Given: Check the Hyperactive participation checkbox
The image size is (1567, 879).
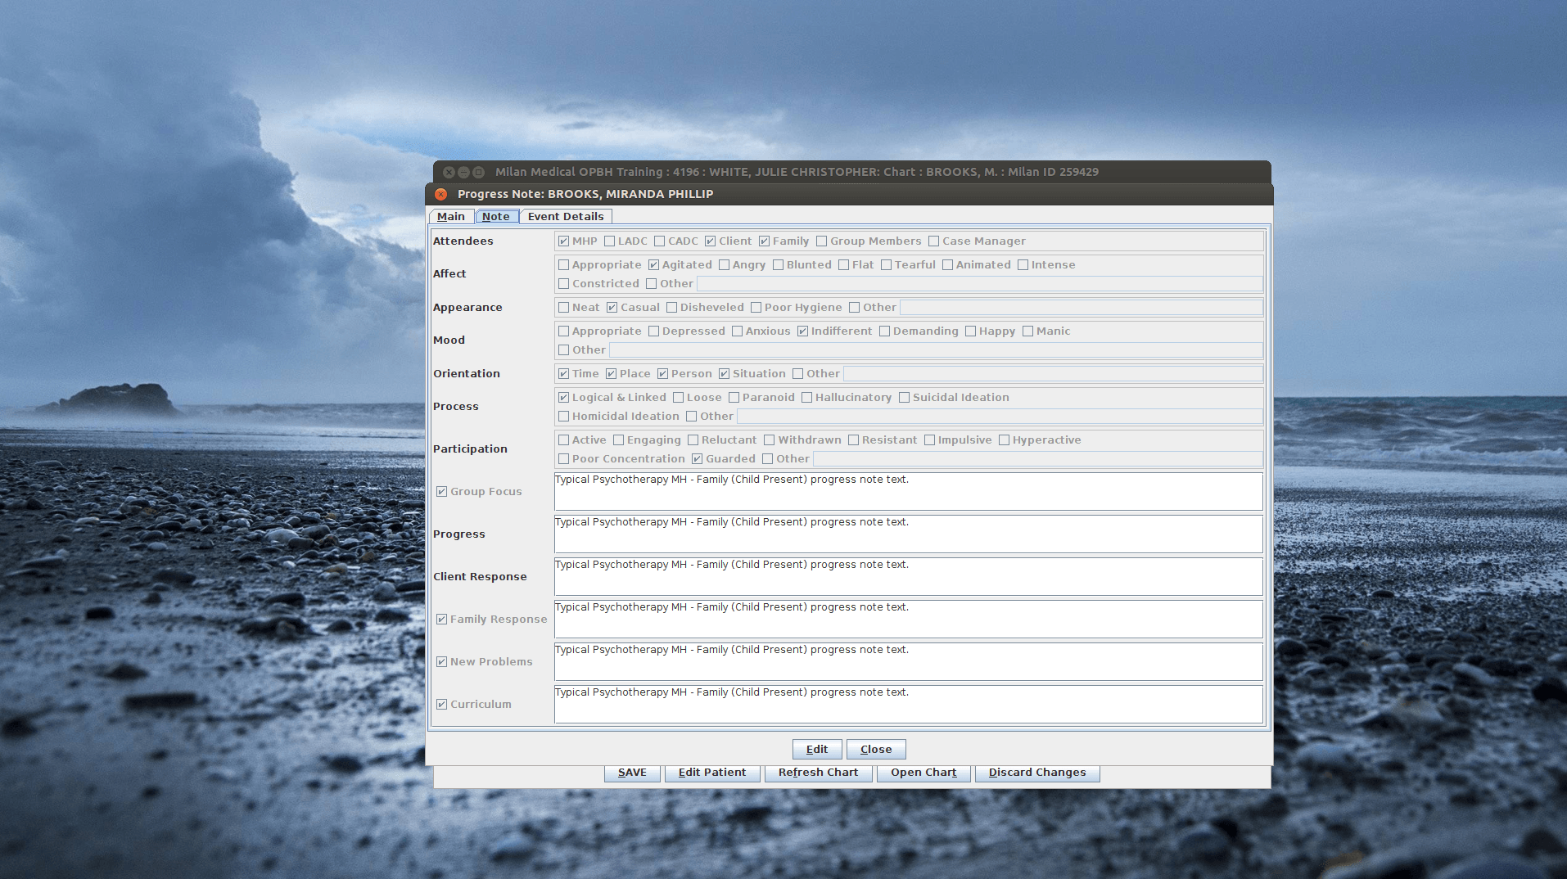Looking at the screenshot, I should click(1004, 439).
